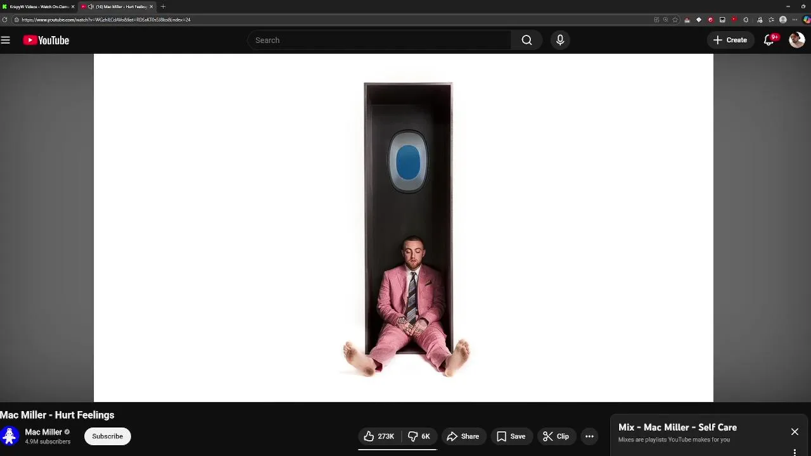Close the KrispyW Videos tab
Image resolution: width=811 pixels, height=456 pixels.
pyautogui.click(x=73, y=6)
